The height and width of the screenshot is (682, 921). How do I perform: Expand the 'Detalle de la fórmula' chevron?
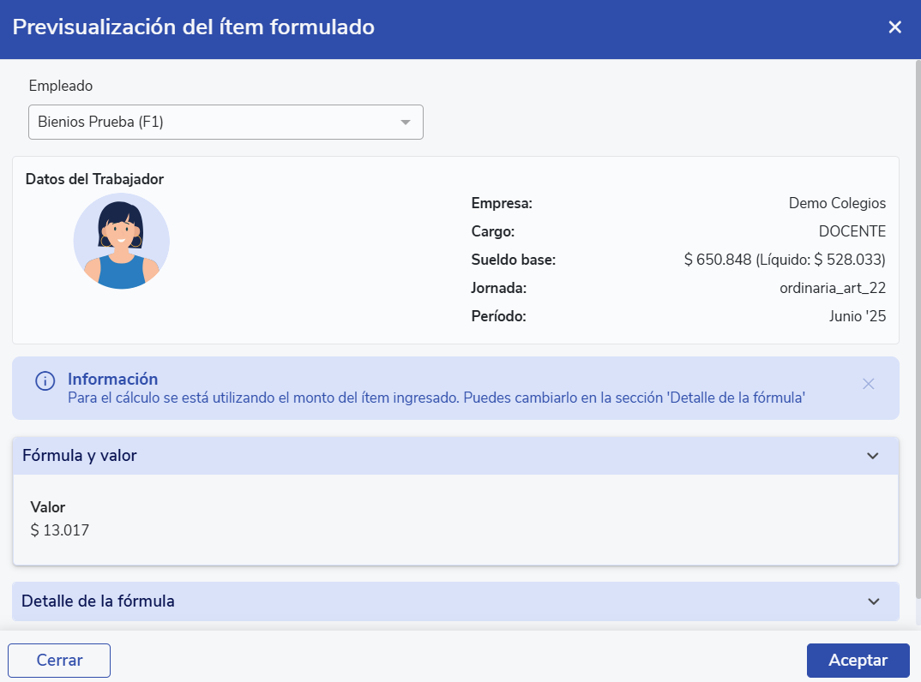point(873,601)
